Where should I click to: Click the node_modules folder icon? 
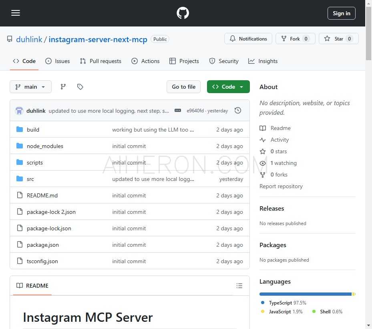[20, 146]
